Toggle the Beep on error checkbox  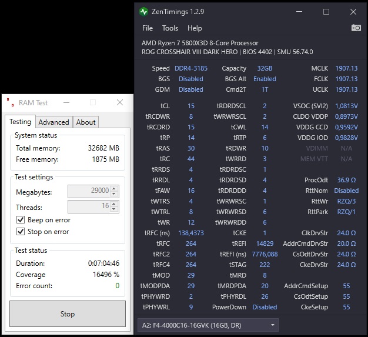21,220
